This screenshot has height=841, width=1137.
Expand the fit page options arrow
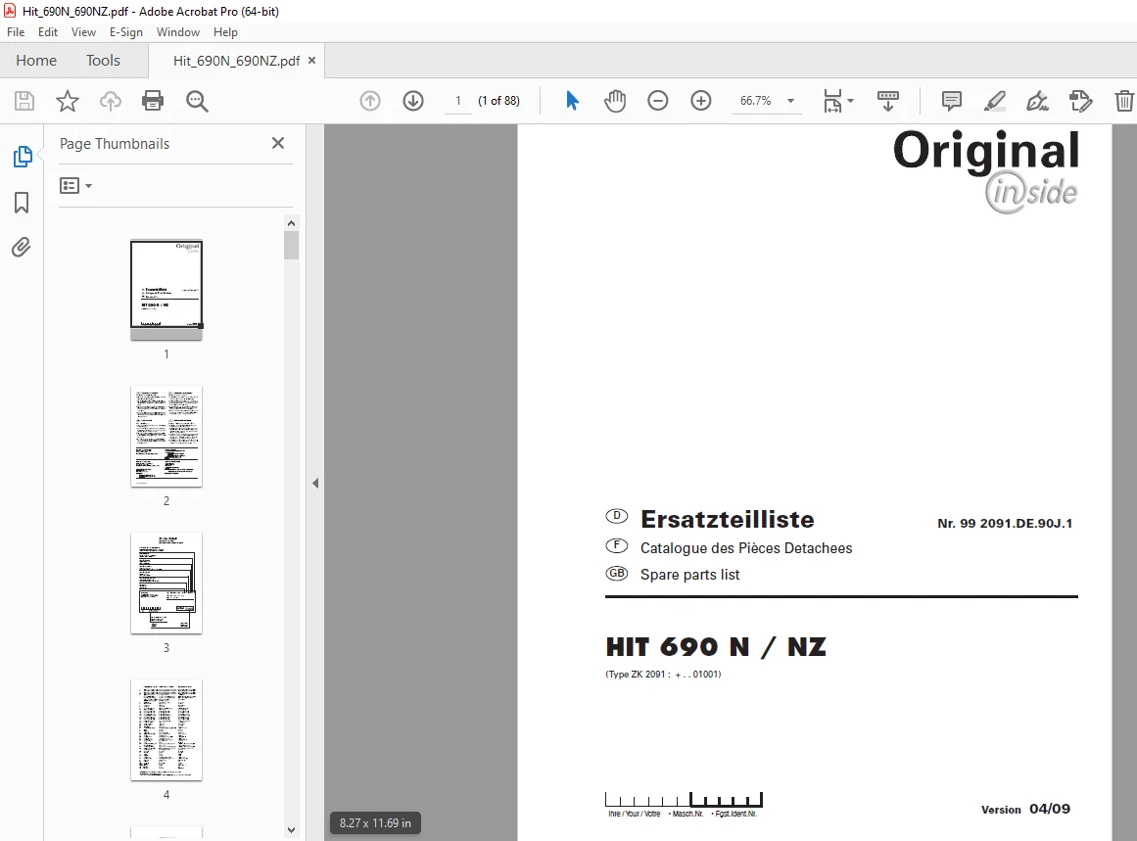coord(851,101)
